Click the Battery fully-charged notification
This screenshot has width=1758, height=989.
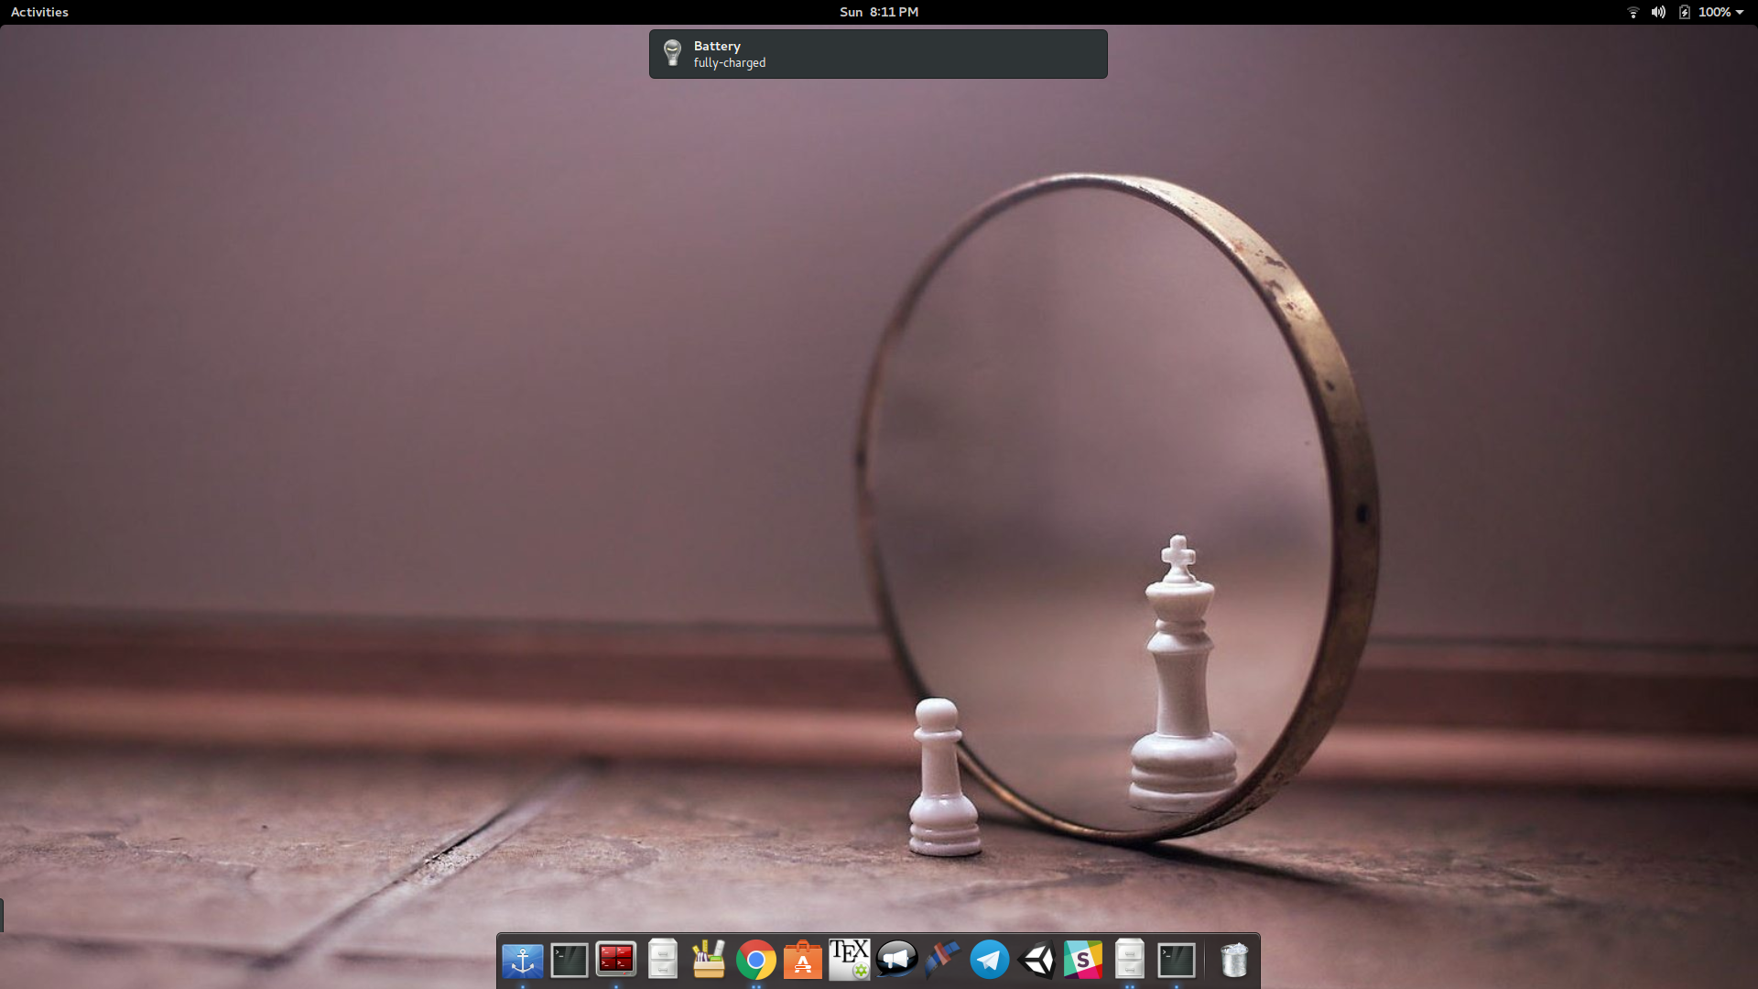click(877, 54)
